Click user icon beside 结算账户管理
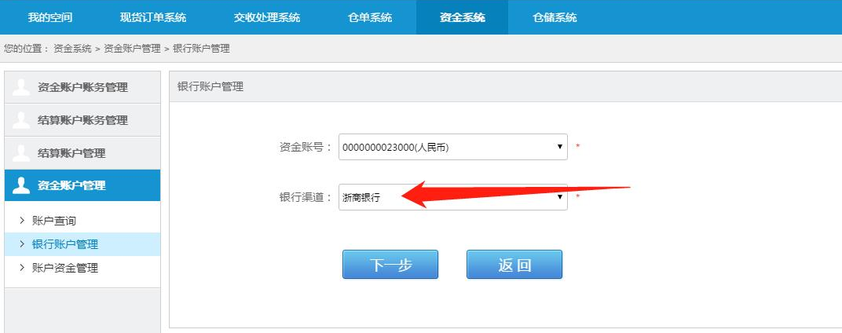 (x=21, y=152)
